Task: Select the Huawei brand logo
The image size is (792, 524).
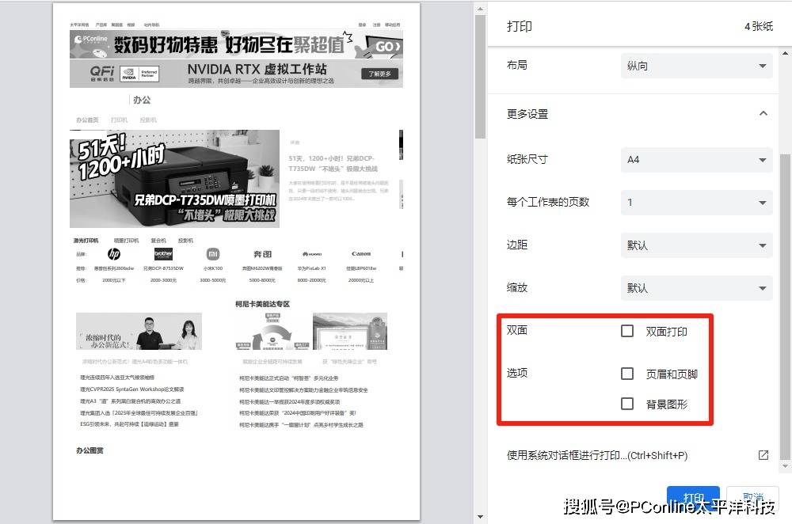Action: click(x=311, y=254)
